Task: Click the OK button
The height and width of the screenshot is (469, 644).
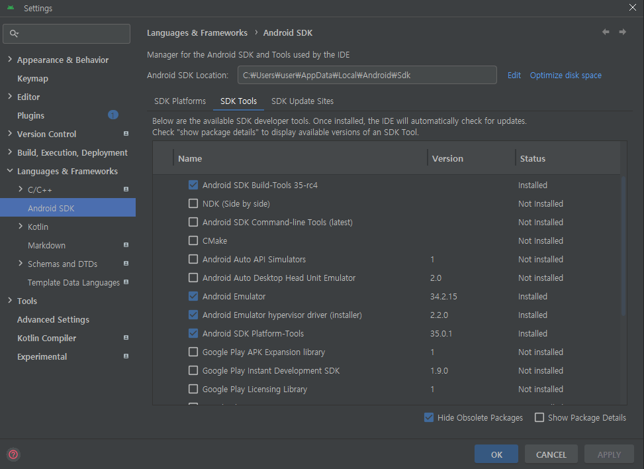Action: [496, 454]
